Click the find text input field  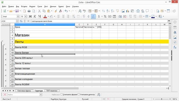[x=23, y=95]
